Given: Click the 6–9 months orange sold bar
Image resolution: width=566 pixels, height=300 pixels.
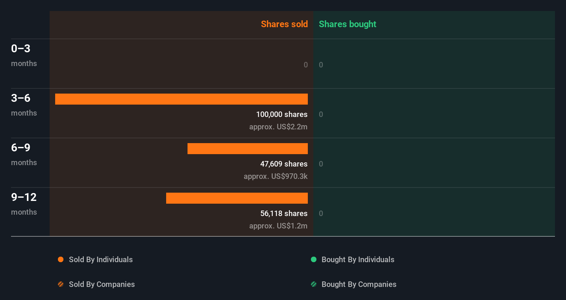Looking at the screenshot, I should pos(247,149).
